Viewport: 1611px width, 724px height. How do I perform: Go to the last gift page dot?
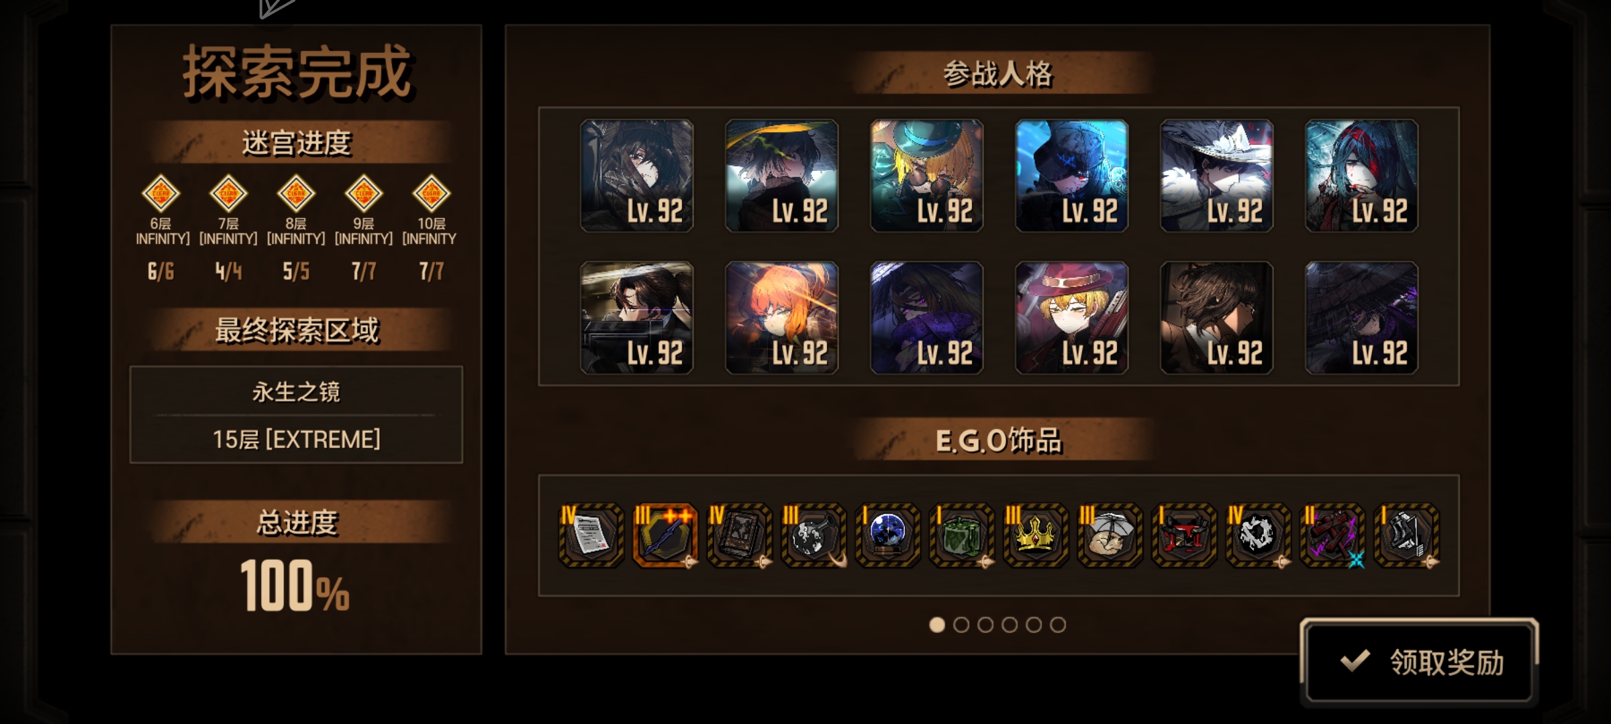coord(1058,625)
